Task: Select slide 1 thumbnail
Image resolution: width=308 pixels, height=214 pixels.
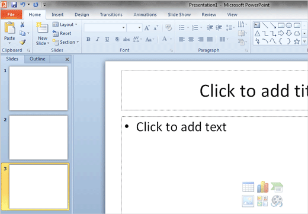Action: point(38,88)
